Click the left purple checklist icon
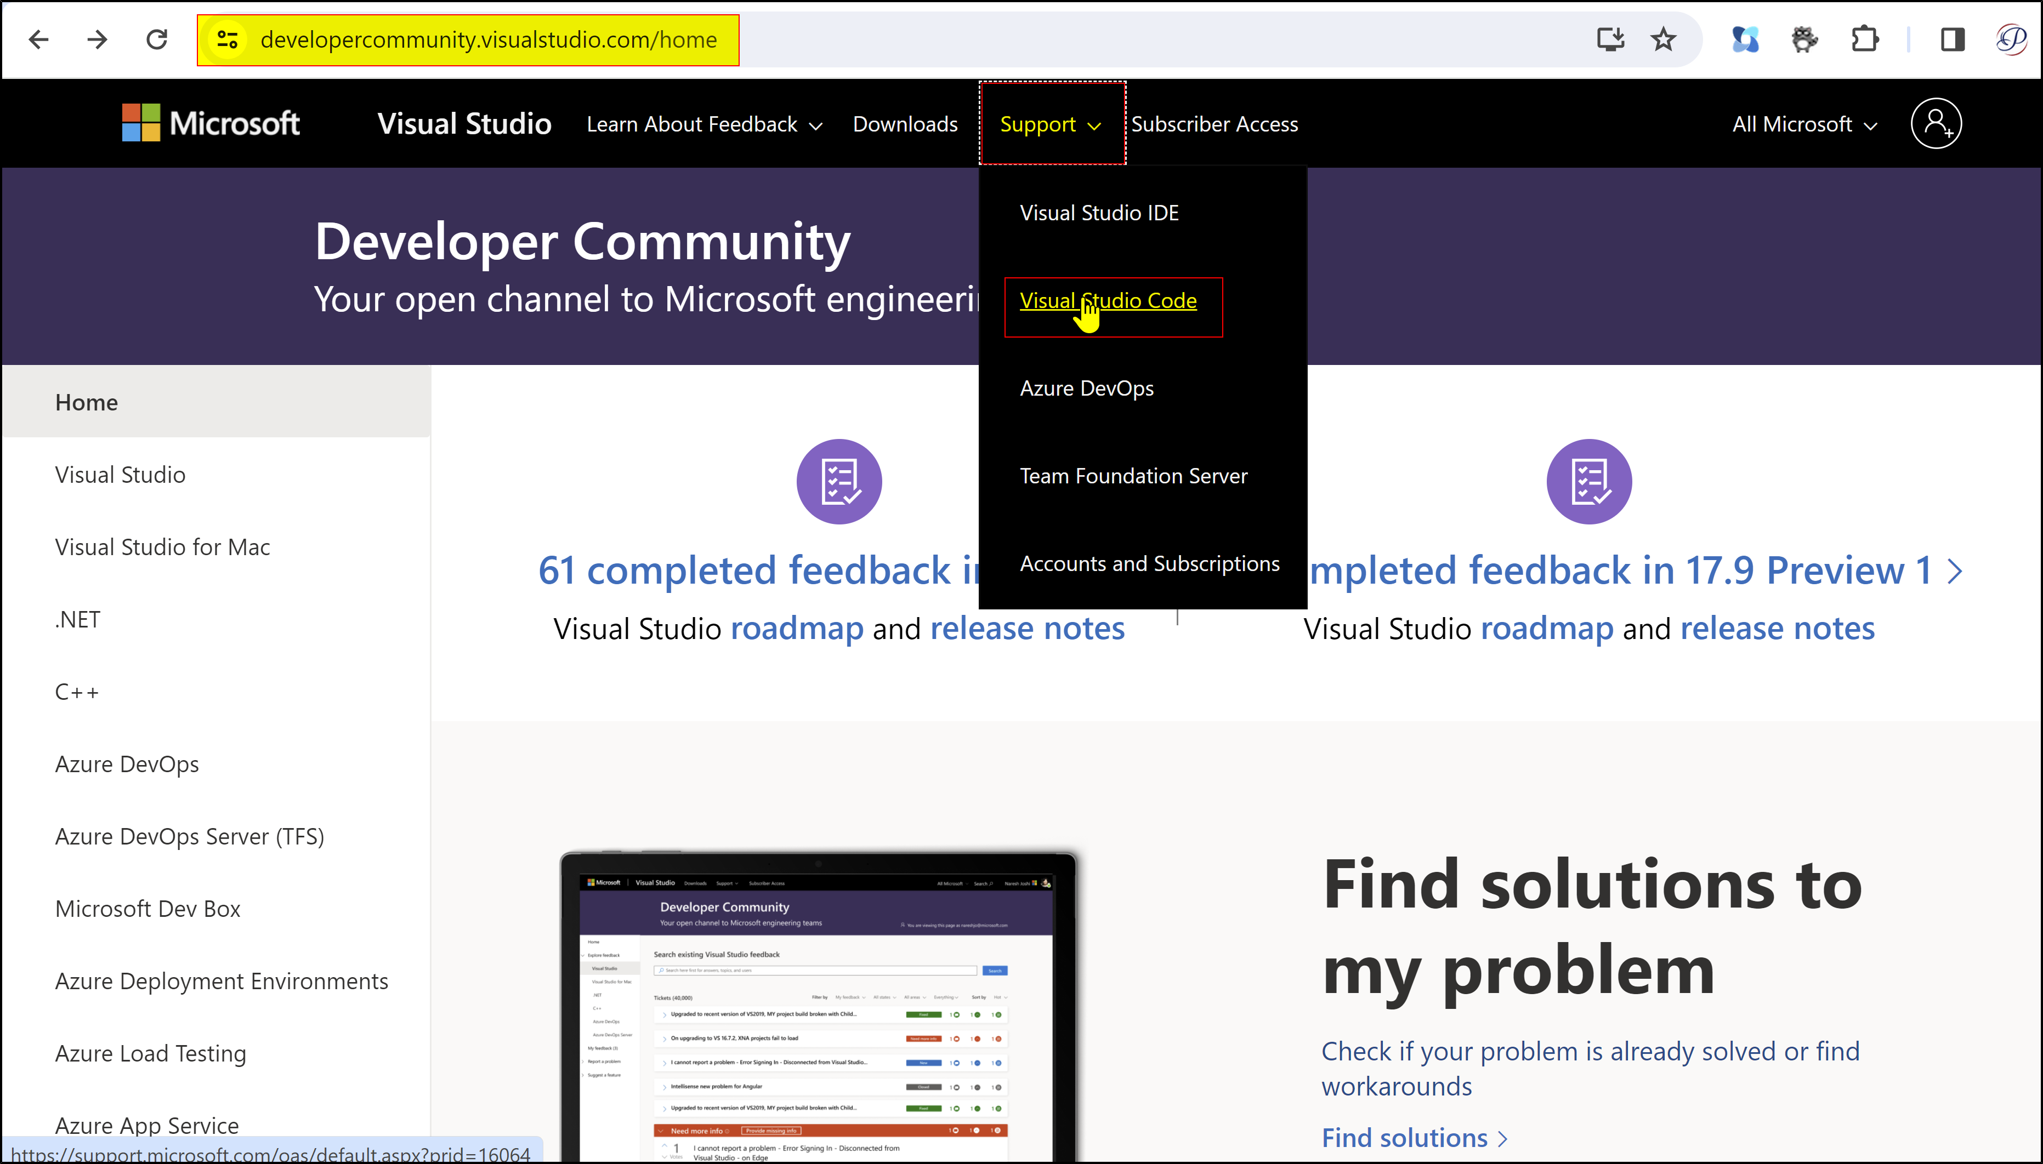Screen dimensions: 2043x1164 pyautogui.click(x=839, y=481)
